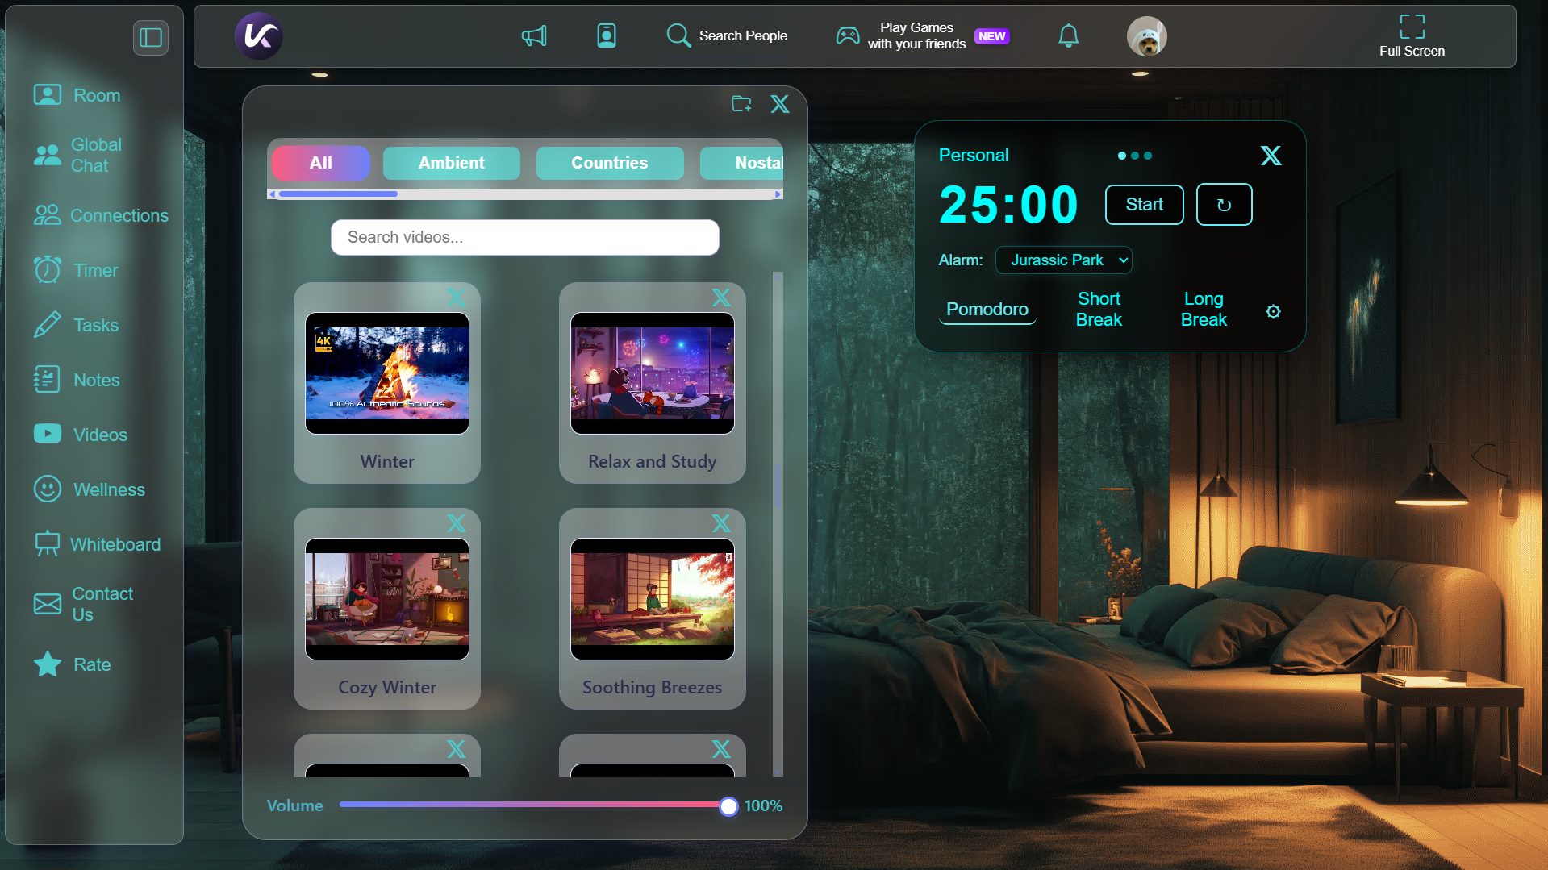This screenshot has height=870, width=1548.
Task: Open Room from the sidebar
Action: [x=77, y=95]
